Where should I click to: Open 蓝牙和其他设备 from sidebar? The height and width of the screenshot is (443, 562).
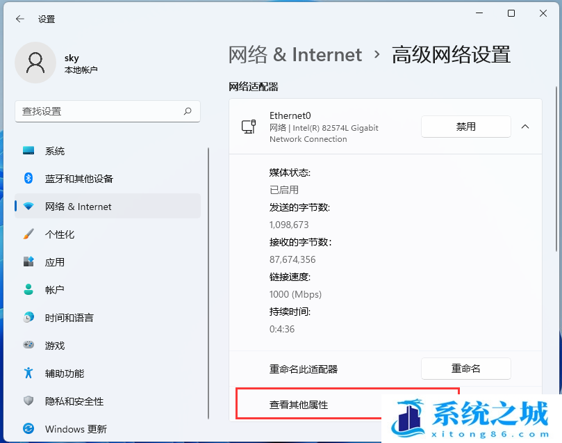point(78,179)
